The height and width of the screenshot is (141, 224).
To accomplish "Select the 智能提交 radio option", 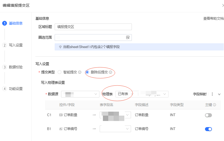I will click(59, 72).
